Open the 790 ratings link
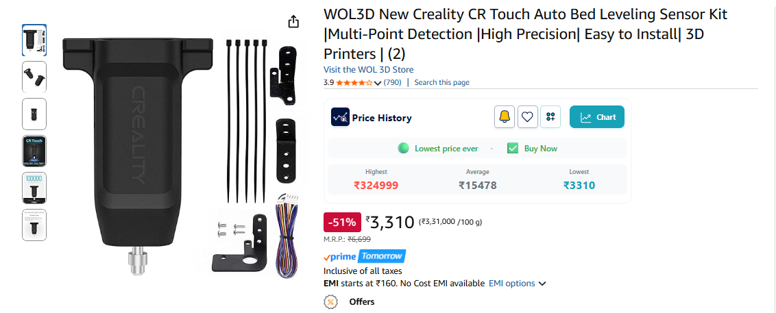776x313 pixels. [392, 83]
